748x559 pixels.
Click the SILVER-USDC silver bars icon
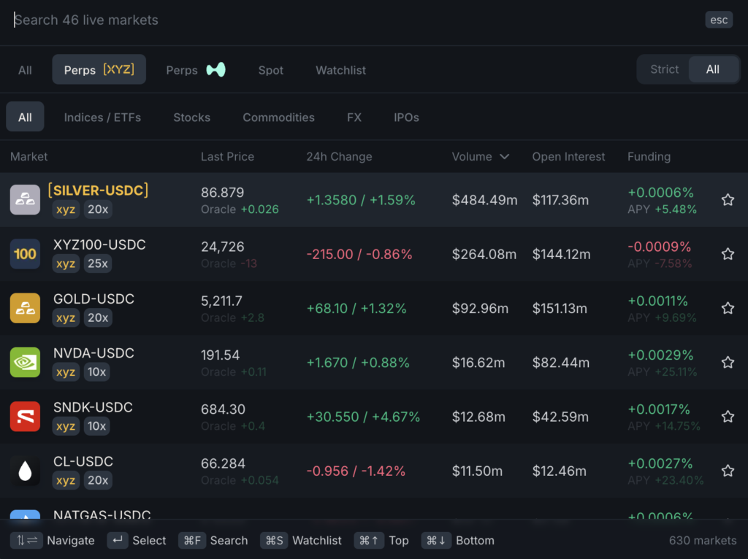click(25, 200)
